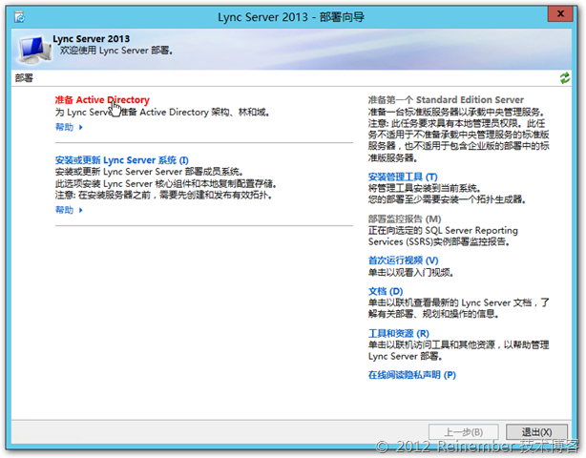Click text 欢迎使用 Lync Server 部署。

pyautogui.click(x=116, y=50)
